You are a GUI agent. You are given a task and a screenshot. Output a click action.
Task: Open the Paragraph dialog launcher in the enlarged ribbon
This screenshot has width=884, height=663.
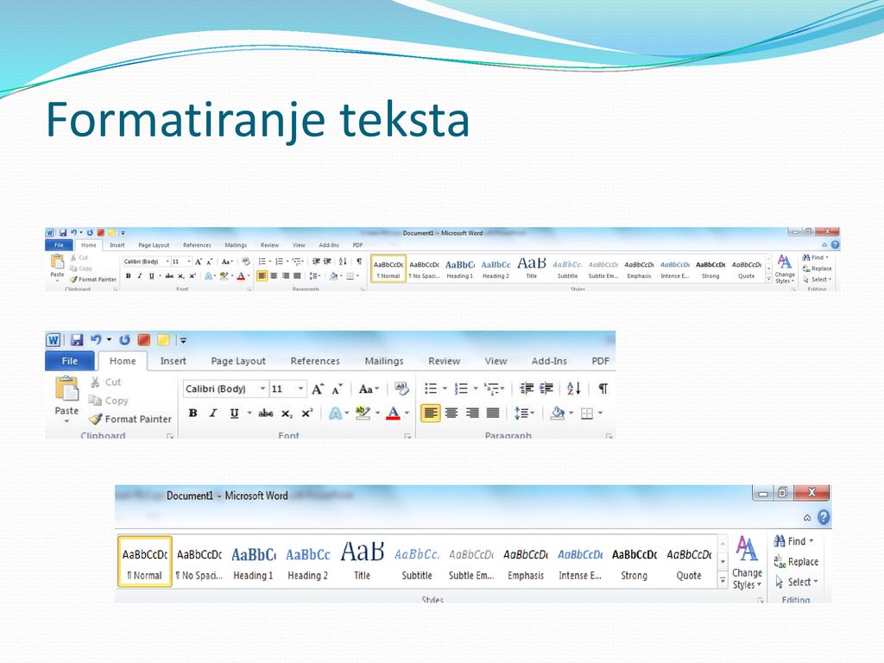click(x=609, y=436)
